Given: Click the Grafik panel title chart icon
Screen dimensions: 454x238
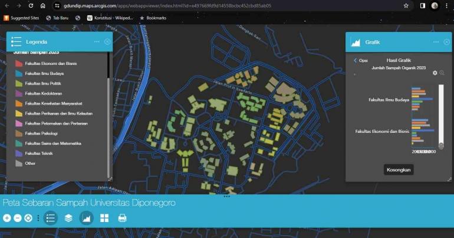Looking at the screenshot, I should coord(356,43).
